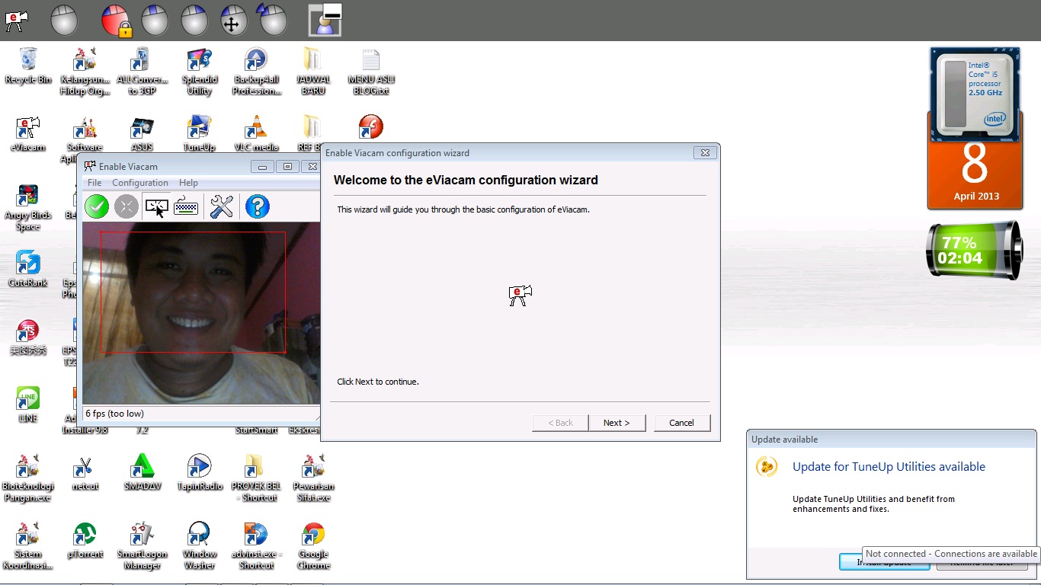
Task: Select the ASUS desktop shortcut
Action: (142, 134)
